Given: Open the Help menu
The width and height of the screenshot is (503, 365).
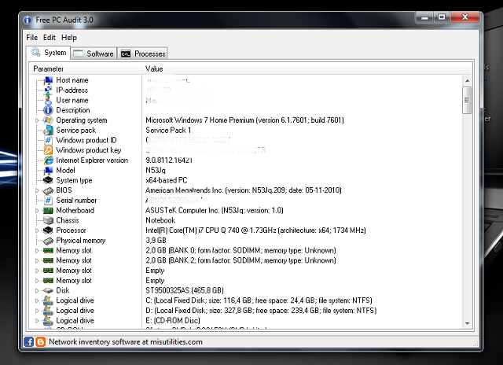Looking at the screenshot, I should tap(69, 38).
